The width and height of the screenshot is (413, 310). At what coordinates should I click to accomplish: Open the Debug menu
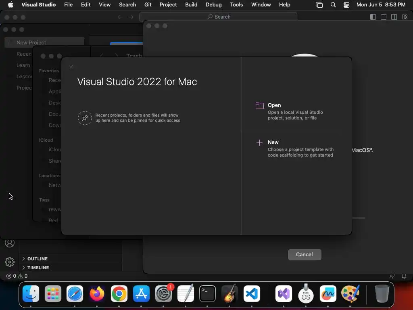pos(214,4)
